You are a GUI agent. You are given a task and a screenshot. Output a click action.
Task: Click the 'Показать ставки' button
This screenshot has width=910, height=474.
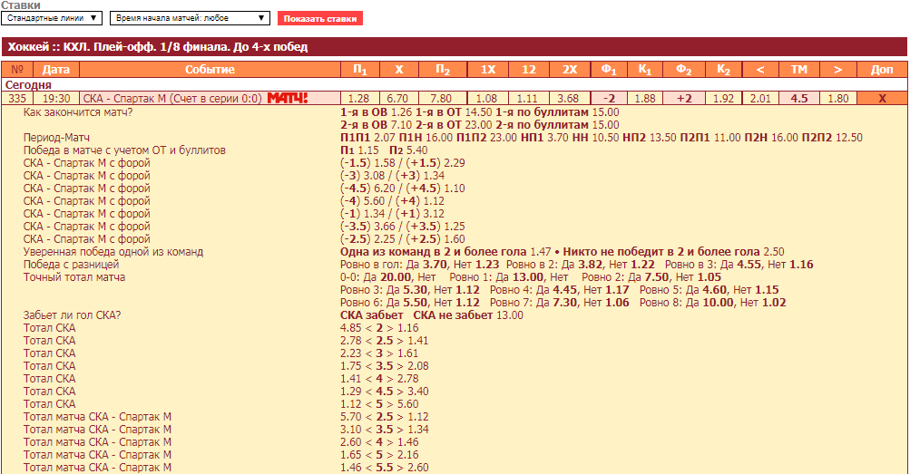[319, 18]
